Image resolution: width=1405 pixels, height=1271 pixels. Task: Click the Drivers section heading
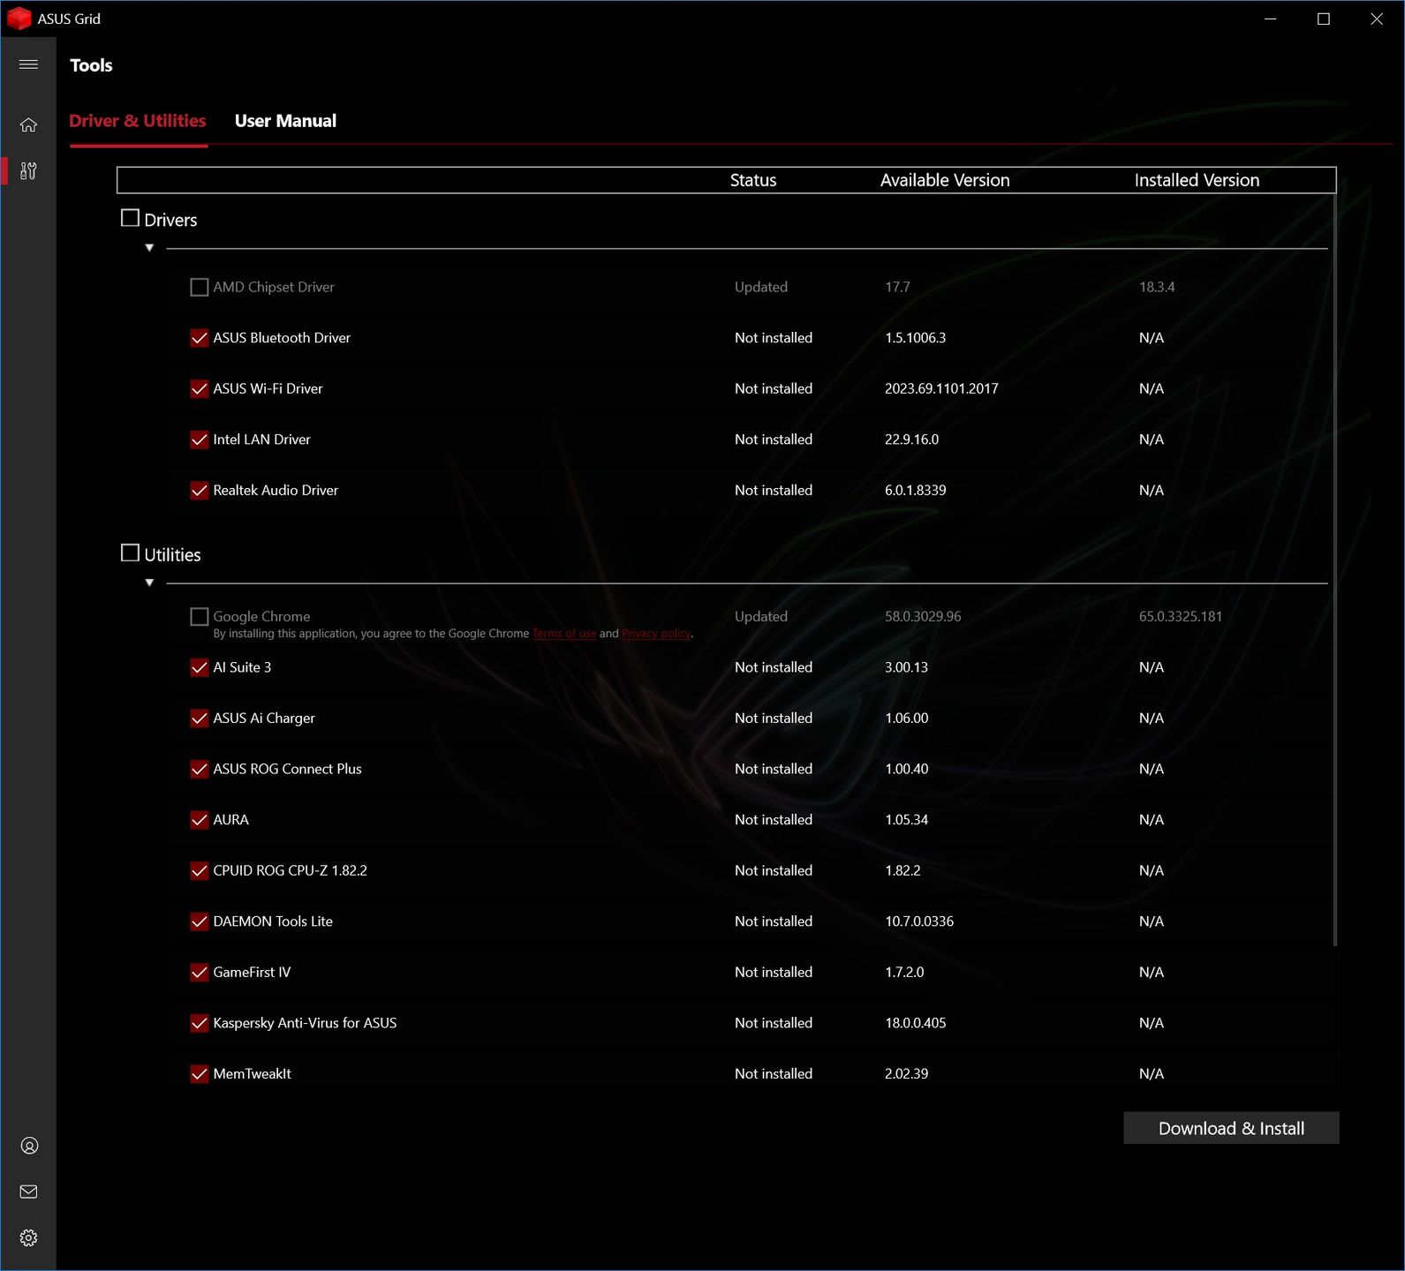(170, 220)
